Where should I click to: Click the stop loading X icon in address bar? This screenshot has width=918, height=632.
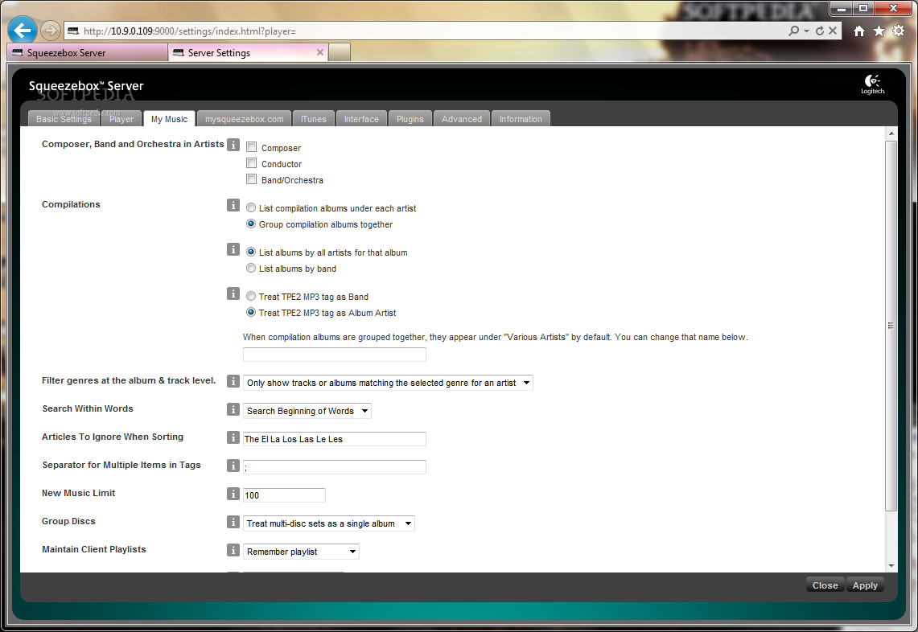833,31
